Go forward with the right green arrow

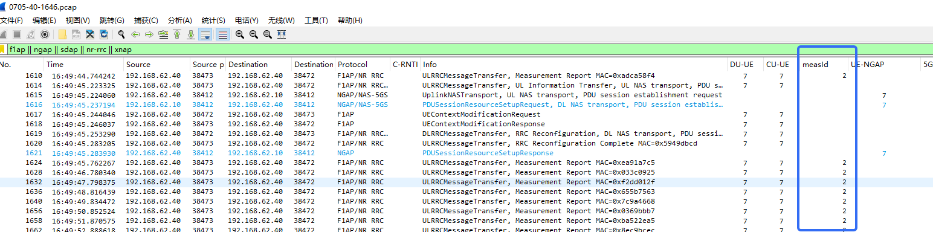(x=149, y=34)
